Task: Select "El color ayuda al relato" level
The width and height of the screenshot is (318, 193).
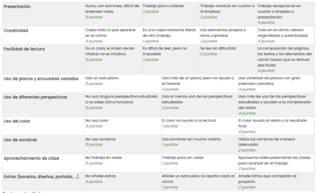Action: [x=276, y=126]
